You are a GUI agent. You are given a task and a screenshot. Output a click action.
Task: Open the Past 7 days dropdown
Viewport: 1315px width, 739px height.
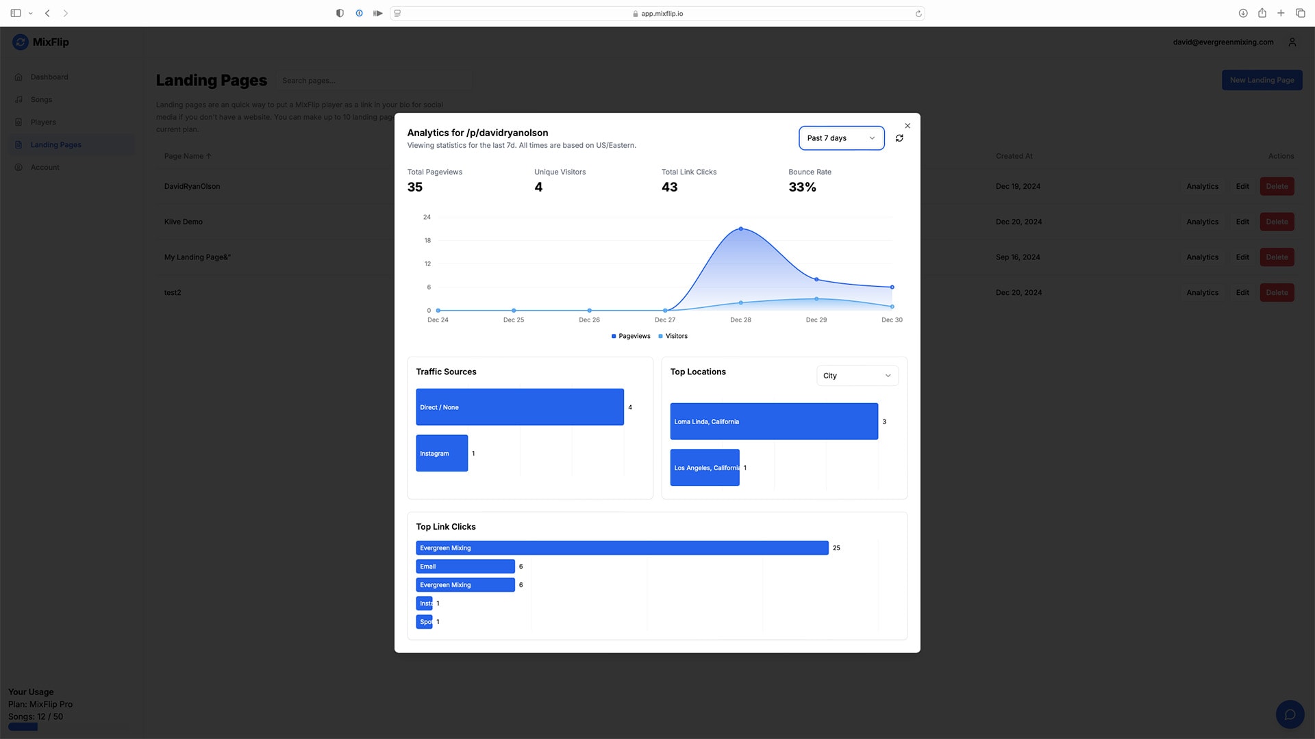(841, 138)
